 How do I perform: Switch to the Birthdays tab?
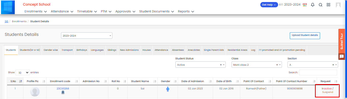pos(82,50)
